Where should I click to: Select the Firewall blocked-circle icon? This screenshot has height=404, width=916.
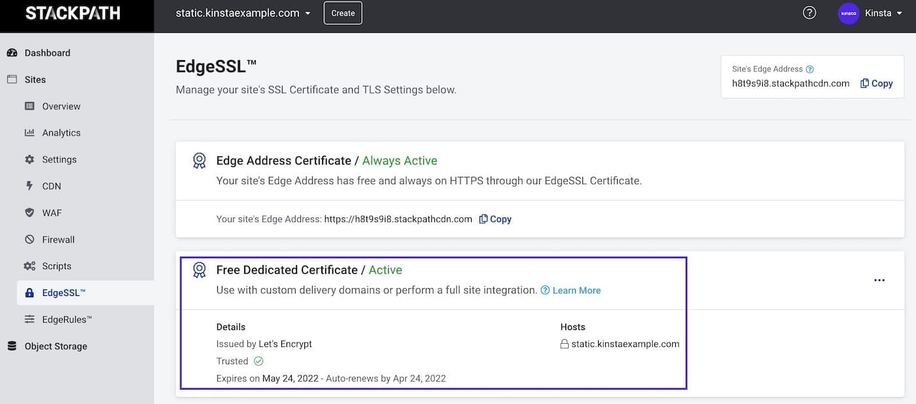(x=29, y=239)
